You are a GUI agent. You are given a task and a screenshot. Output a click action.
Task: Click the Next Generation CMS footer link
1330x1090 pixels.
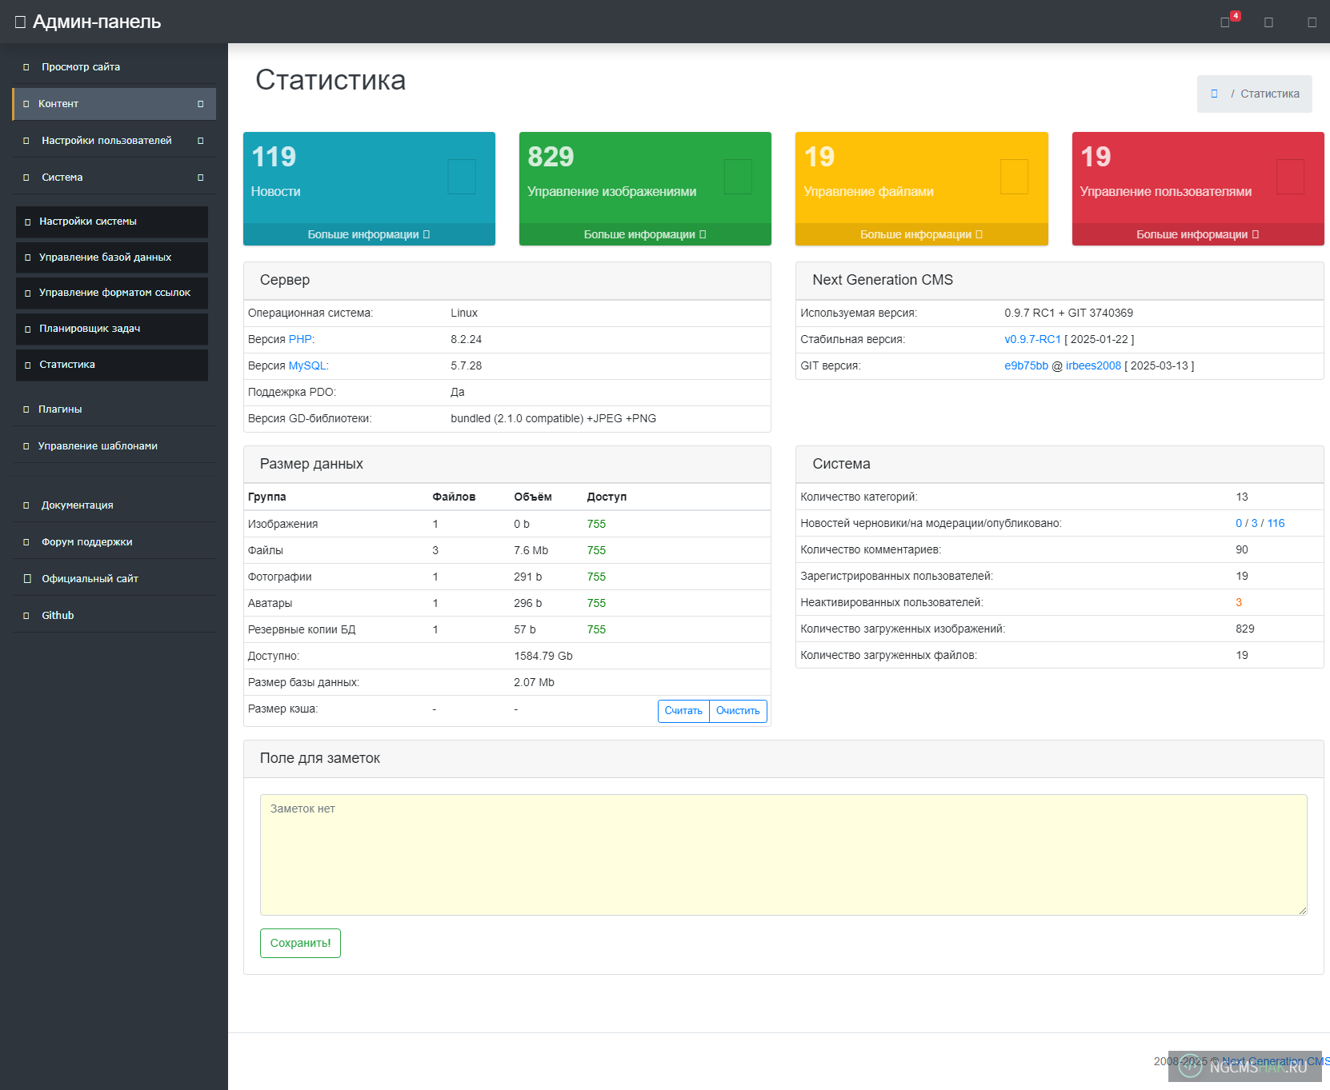point(1276,1061)
